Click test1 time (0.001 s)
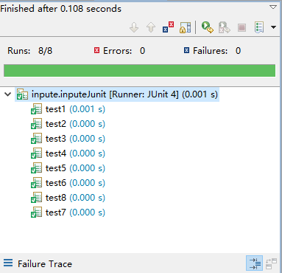The width and height of the screenshot is (282, 273). 87,109
